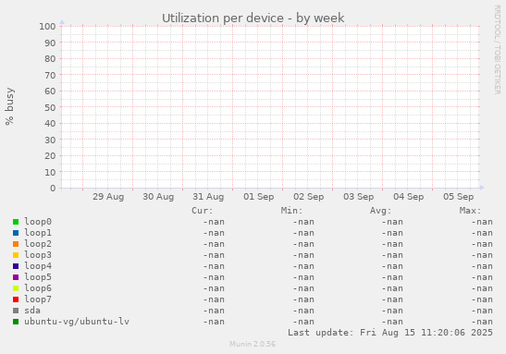
Task: Click the loop2 orange legend swatch
Action: pos(16,244)
